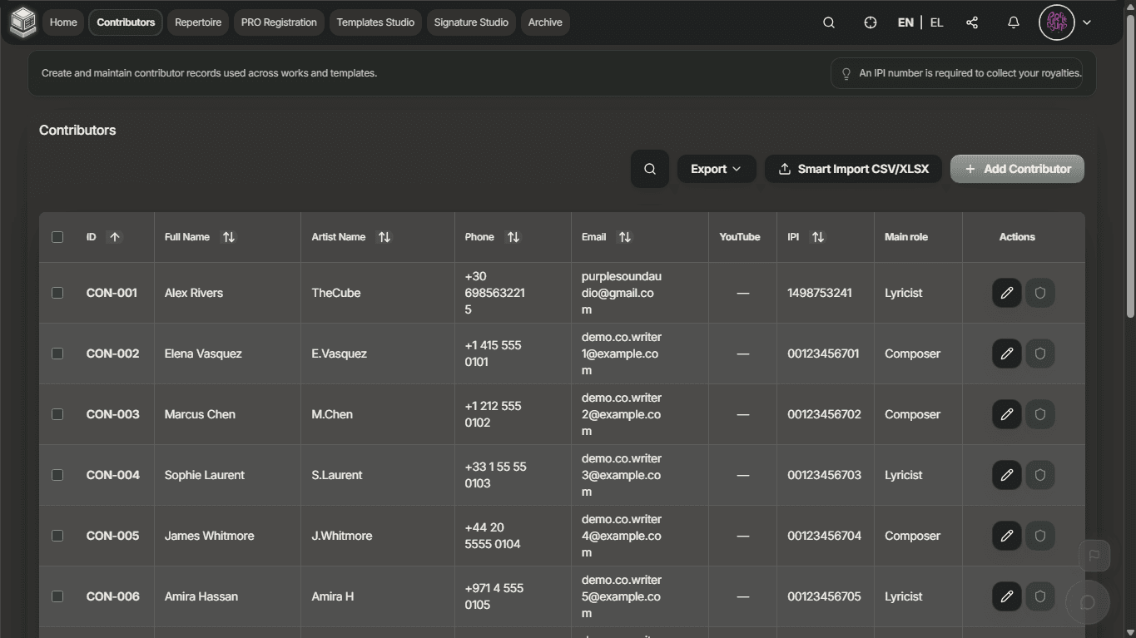The image size is (1136, 638).
Task: Click shield icon for Marcus Chen
Action: click(x=1040, y=414)
